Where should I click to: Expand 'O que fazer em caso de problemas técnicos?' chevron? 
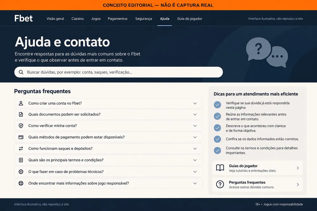coord(195,172)
